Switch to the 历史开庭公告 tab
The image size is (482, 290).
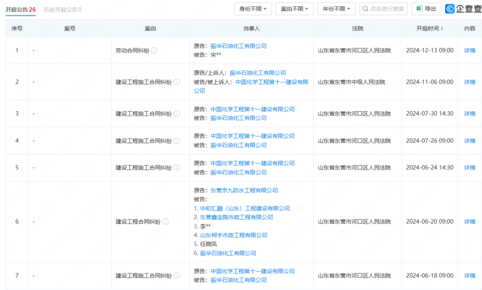click(x=62, y=9)
